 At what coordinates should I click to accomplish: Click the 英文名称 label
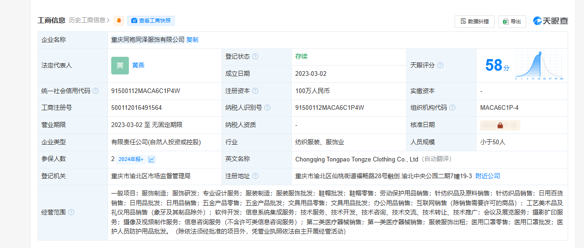pyautogui.click(x=237, y=159)
